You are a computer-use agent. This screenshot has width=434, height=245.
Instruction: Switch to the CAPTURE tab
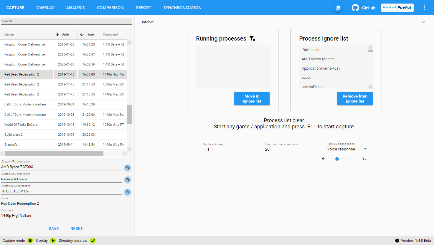coord(15,8)
